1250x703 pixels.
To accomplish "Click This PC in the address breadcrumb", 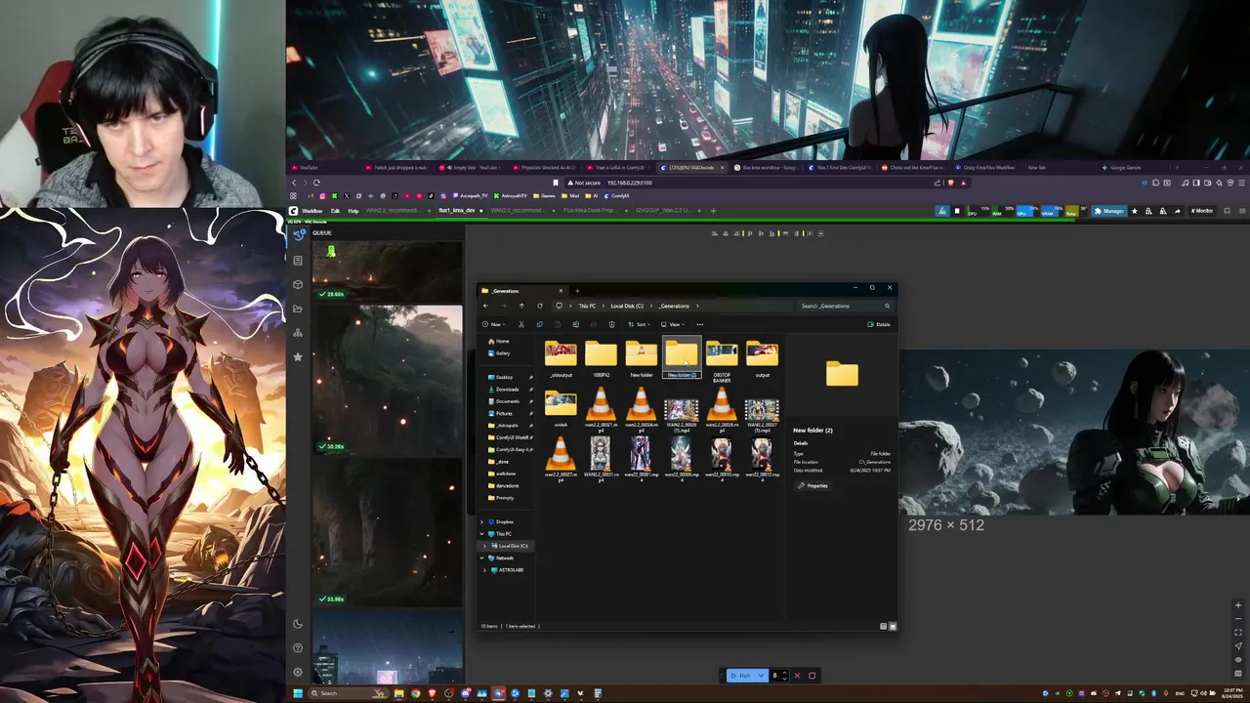I will coord(587,306).
